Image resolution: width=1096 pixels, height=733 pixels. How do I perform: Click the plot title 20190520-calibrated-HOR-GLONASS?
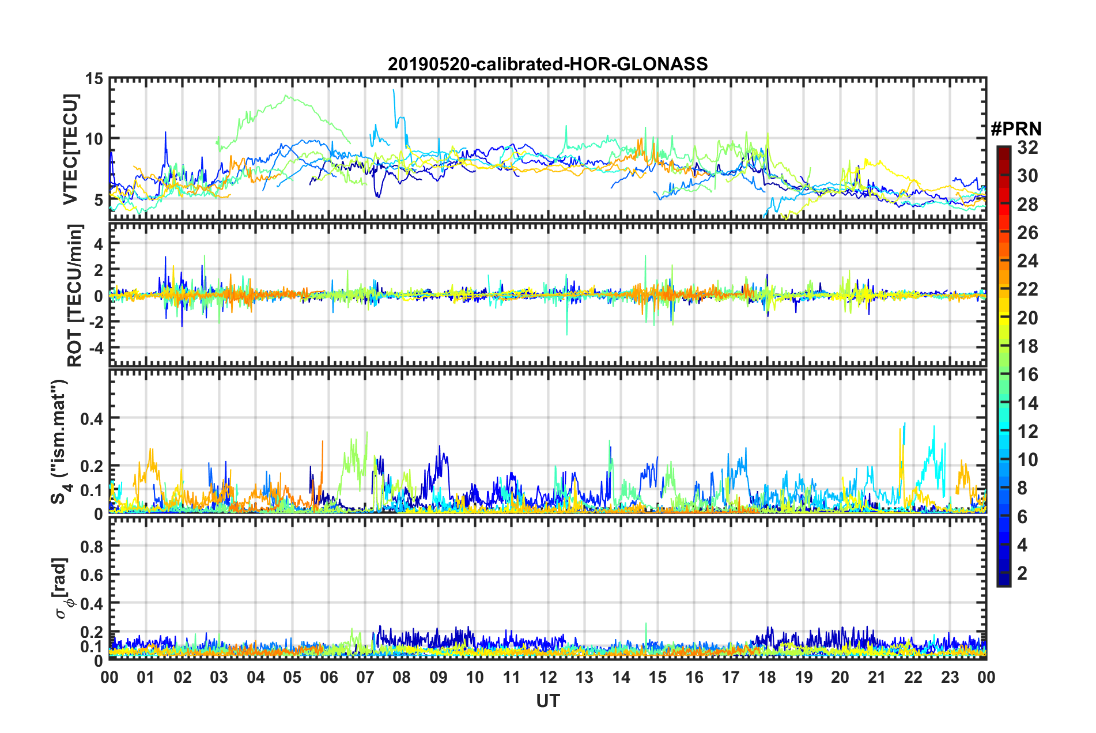(x=547, y=64)
